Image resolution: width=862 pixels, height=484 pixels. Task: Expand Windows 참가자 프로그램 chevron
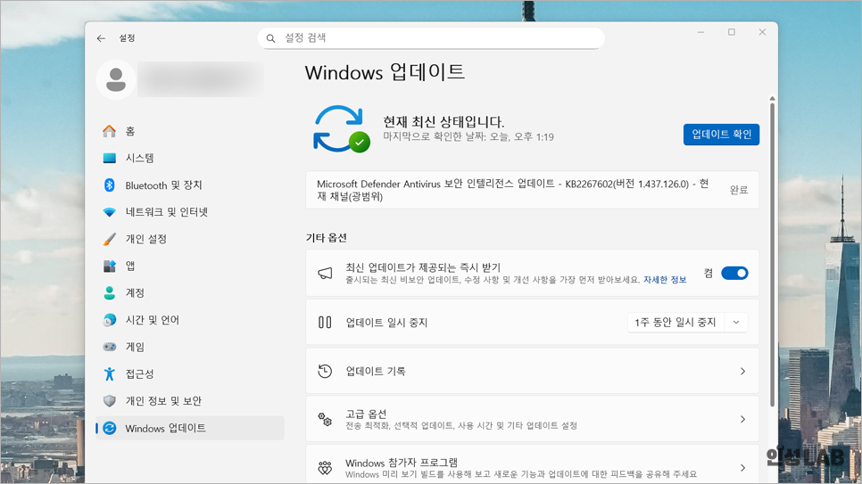[x=742, y=468]
